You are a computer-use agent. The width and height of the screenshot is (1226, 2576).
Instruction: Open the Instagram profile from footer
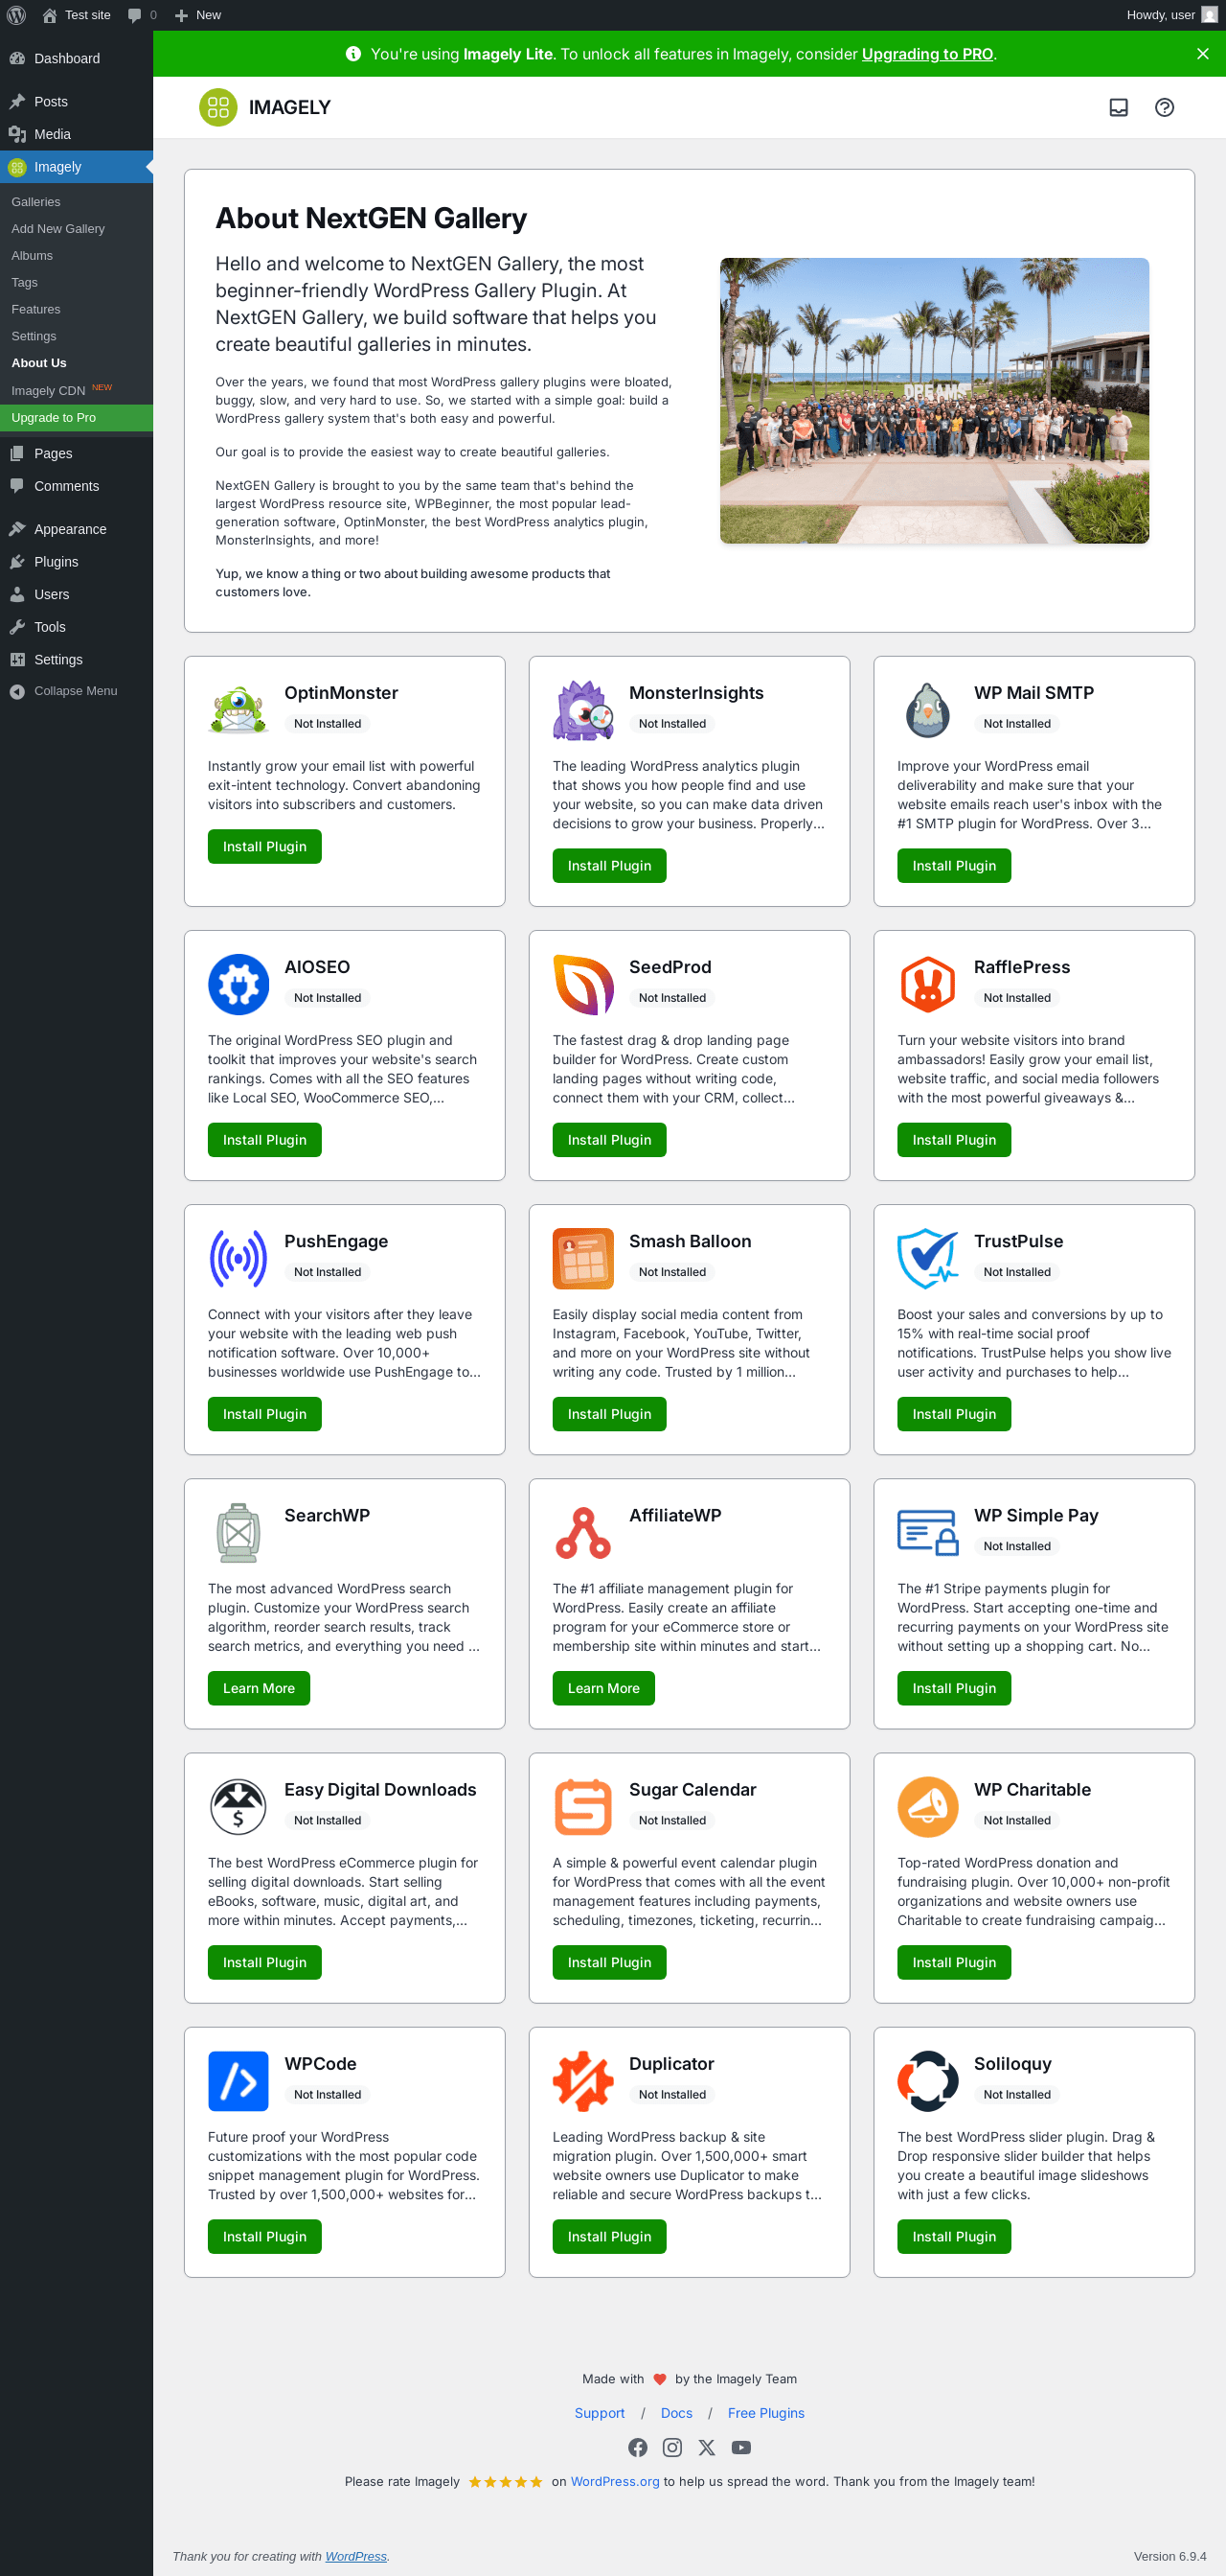(672, 2447)
